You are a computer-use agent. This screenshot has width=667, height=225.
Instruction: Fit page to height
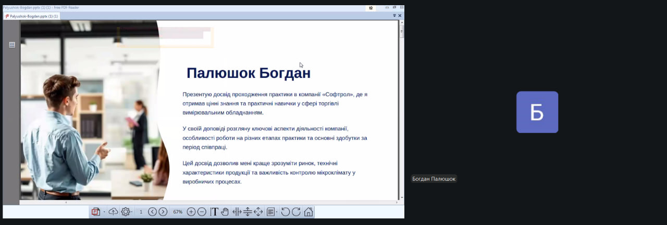[x=248, y=211]
